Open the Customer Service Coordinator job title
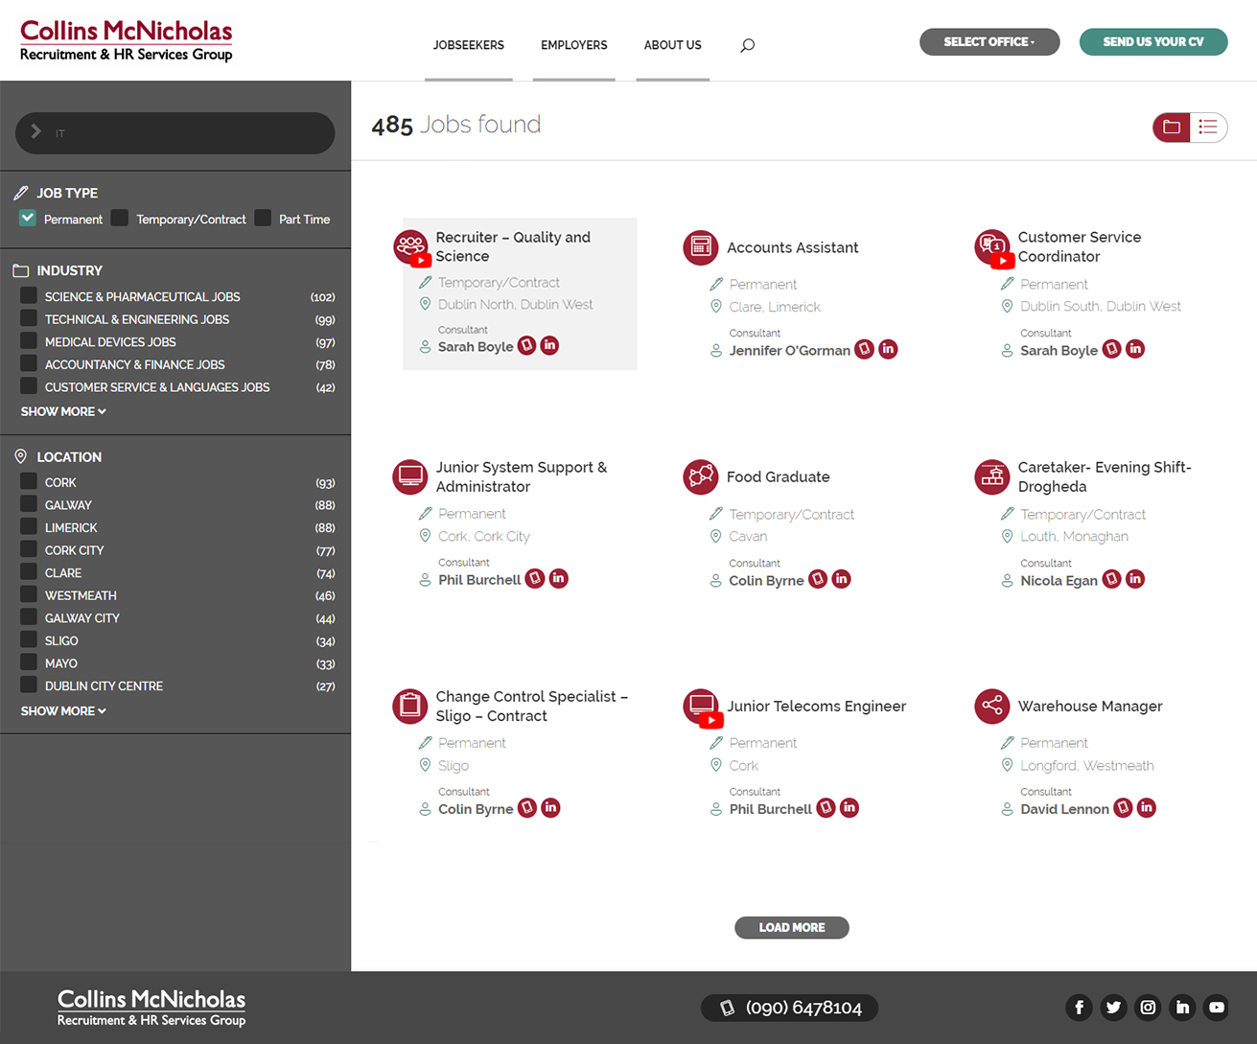 pyautogui.click(x=1080, y=246)
